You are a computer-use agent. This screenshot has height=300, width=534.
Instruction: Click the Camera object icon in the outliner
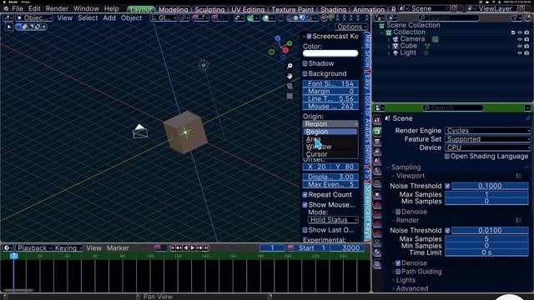[395, 39]
